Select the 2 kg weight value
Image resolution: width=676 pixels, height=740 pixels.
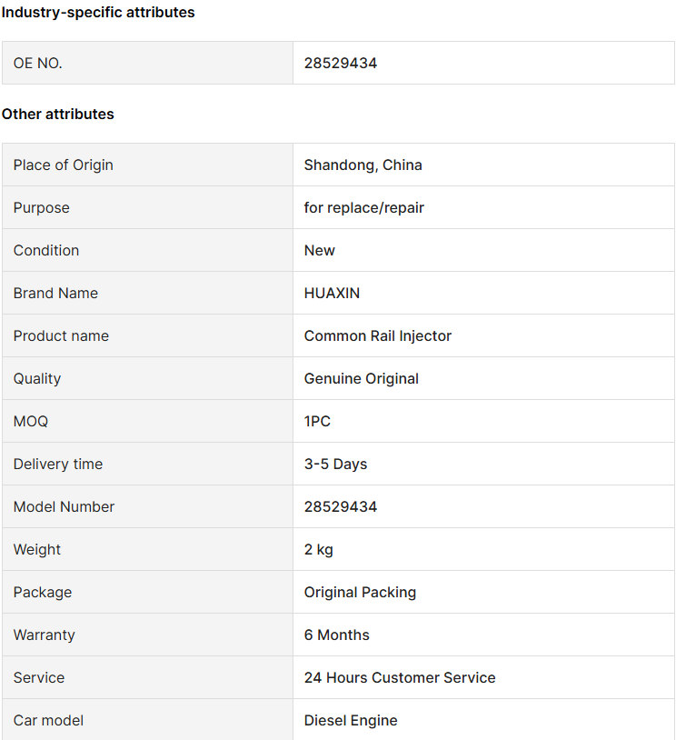click(x=318, y=550)
